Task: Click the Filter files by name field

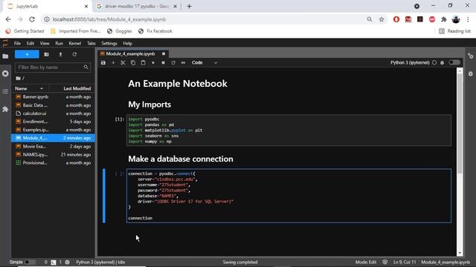Action: 53,67
